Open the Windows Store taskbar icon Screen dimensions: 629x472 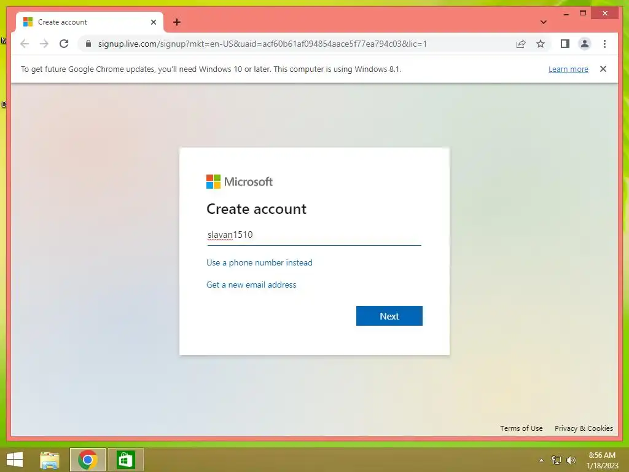(x=125, y=460)
